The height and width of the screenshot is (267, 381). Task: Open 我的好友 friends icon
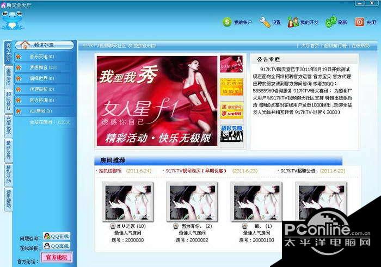(293, 22)
